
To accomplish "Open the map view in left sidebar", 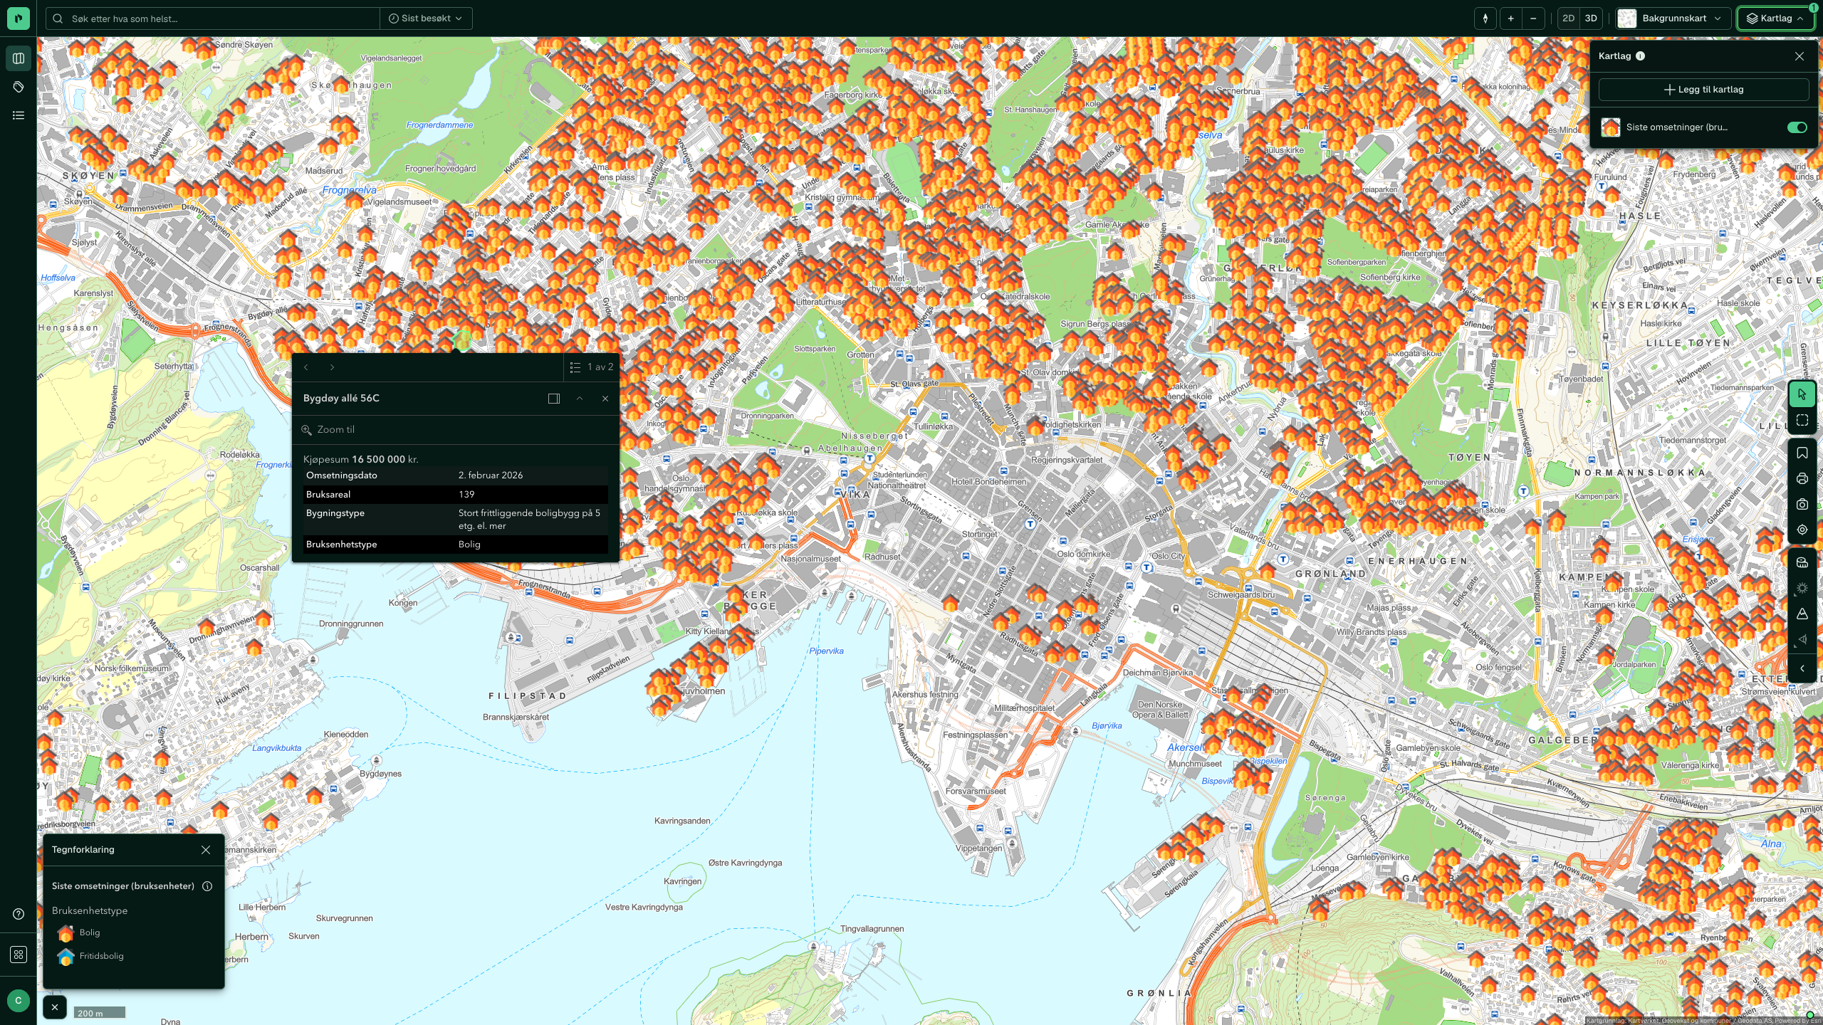I will [x=19, y=58].
